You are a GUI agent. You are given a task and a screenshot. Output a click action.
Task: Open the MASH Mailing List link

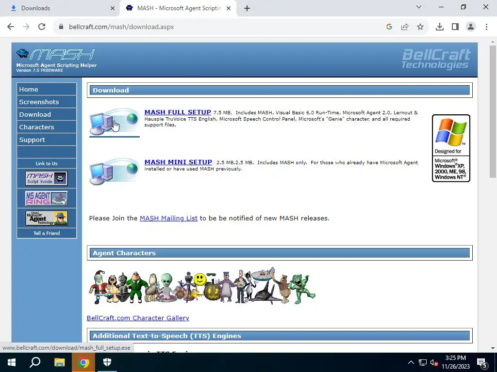(168, 218)
